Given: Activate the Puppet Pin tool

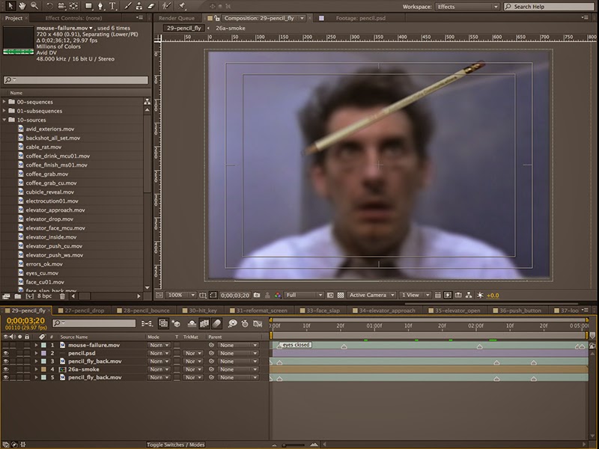Looking at the screenshot, I should click(x=182, y=6).
